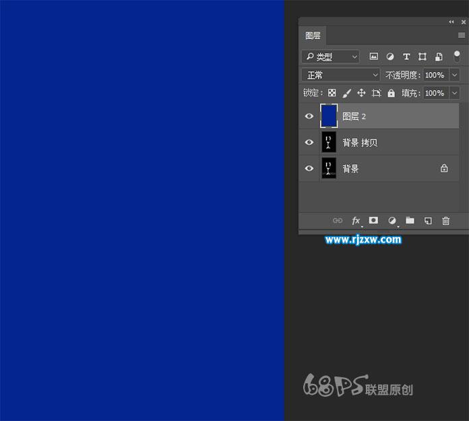
Task: Click the pixel layer filter icon
Action: [x=373, y=57]
